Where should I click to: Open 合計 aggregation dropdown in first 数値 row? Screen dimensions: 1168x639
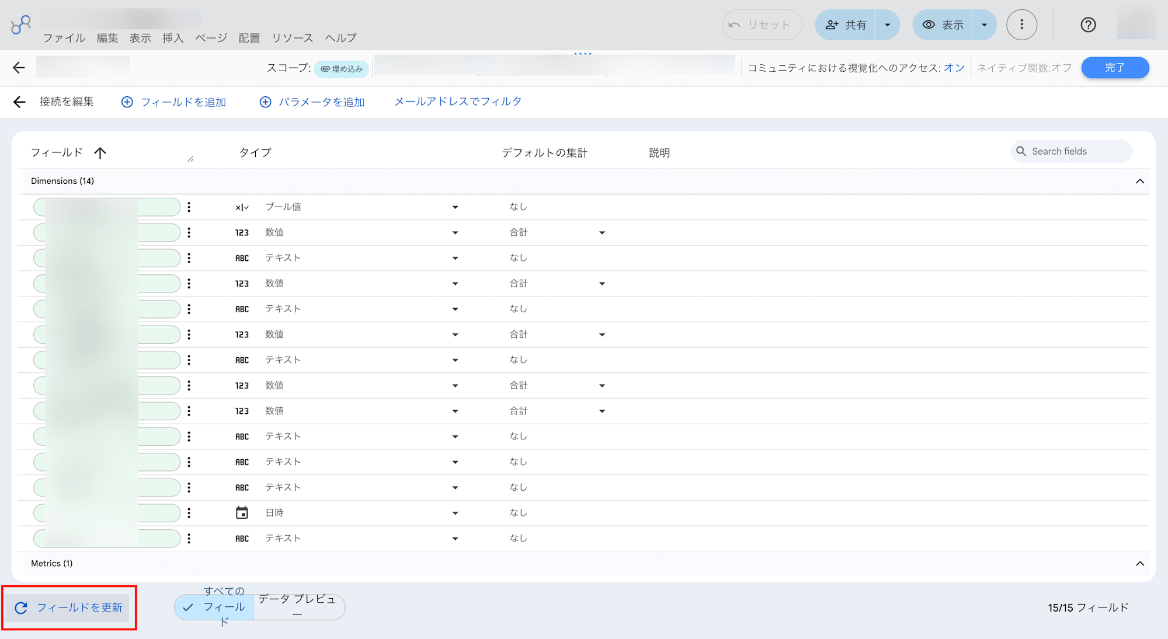[x=602, y=233]
